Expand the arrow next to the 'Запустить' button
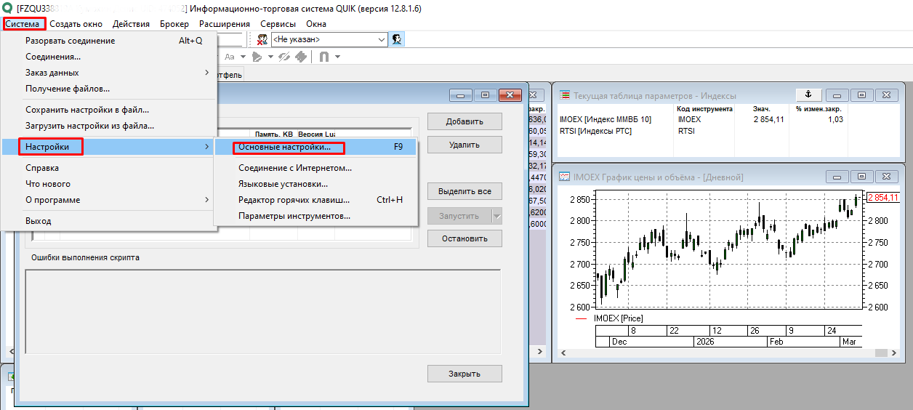Screen dimensions: 913x410 pyautogui.click(x=497, y=216)
